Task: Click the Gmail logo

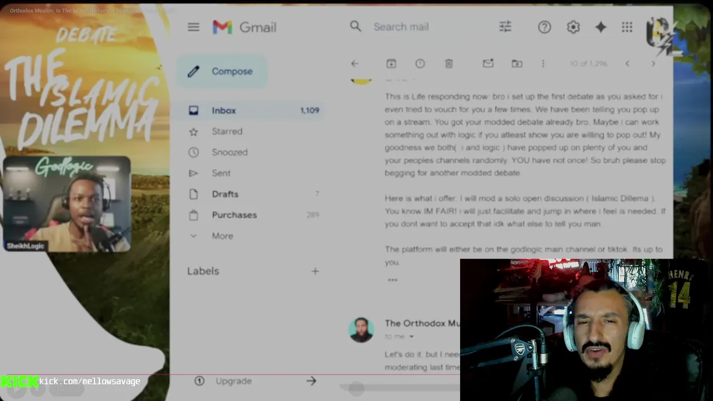Action: [245, 27]
